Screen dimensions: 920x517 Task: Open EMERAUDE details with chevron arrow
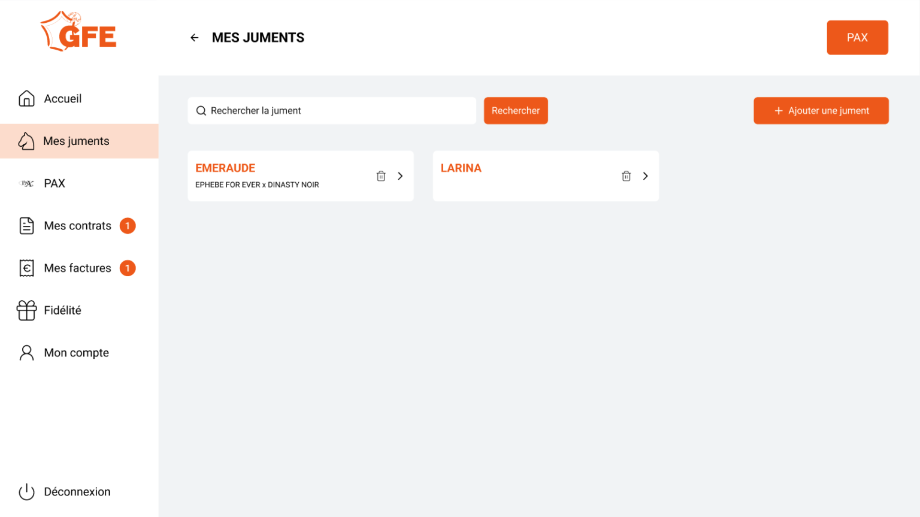coord(400,176)
